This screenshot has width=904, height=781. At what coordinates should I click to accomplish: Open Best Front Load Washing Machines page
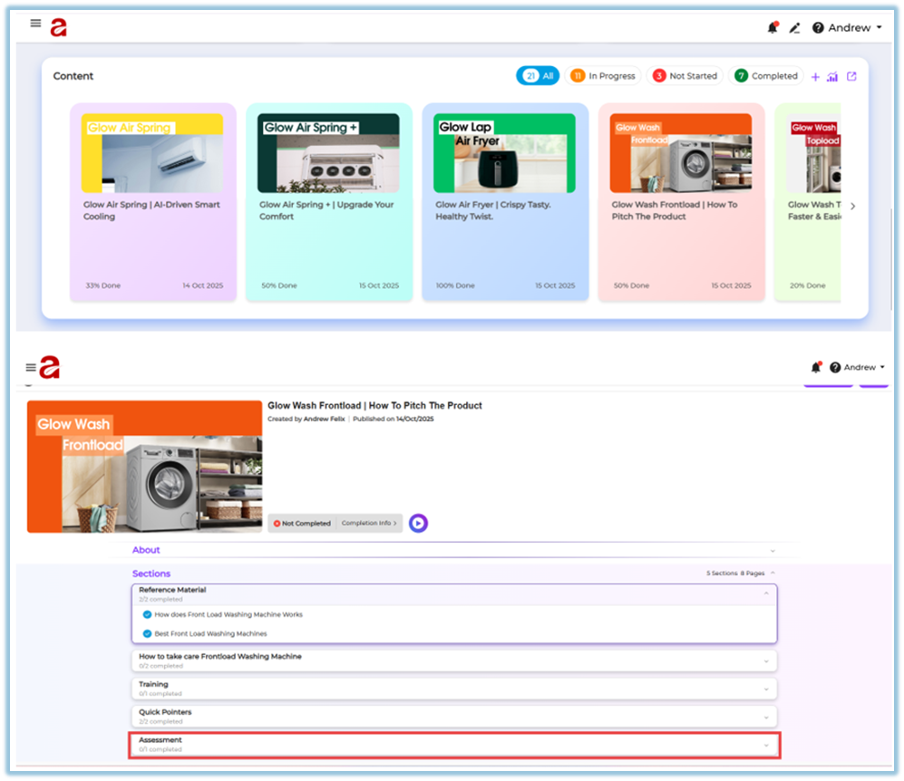tap(210, 633)
